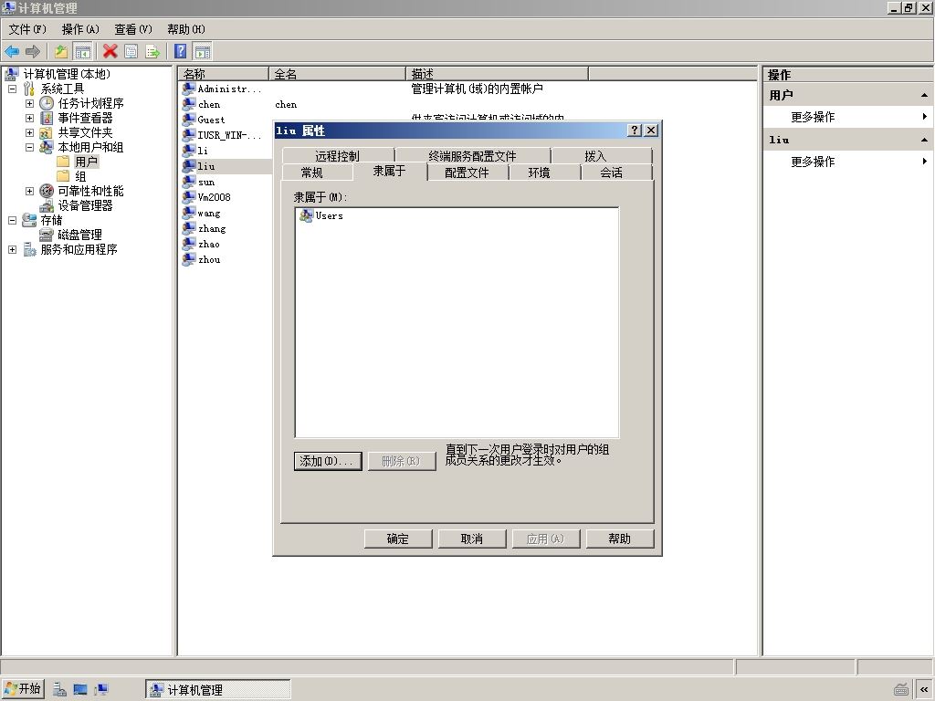This screenshot has height=701, width=935.
Task: Open the 文件(F) menu
Action: click(x=27, y=29)
